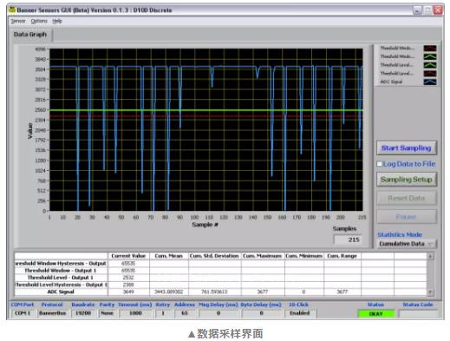
Task: Open the Statistics Mode Cumulative Data dropdown
Action: point(407,244)
